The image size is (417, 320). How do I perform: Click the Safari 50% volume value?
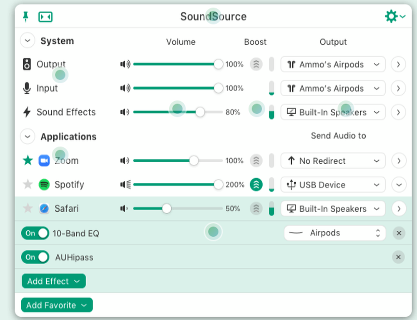tap(233, 208)
